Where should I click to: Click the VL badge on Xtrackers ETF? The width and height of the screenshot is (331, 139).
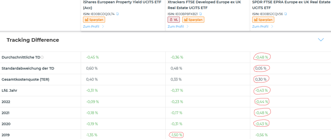point(174,20)
